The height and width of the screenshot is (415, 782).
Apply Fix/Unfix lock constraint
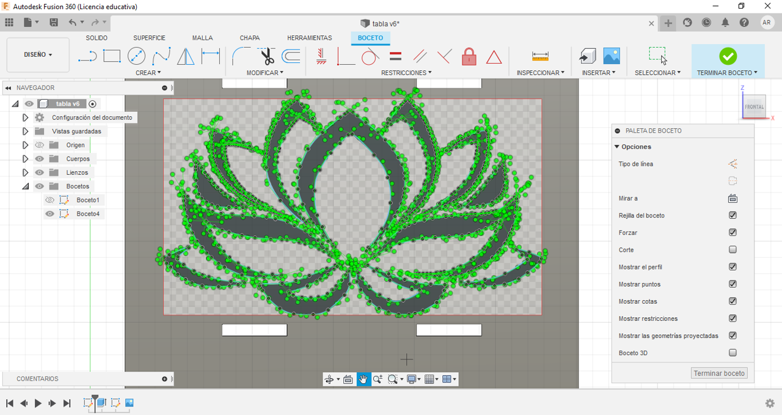pos(469,57)
